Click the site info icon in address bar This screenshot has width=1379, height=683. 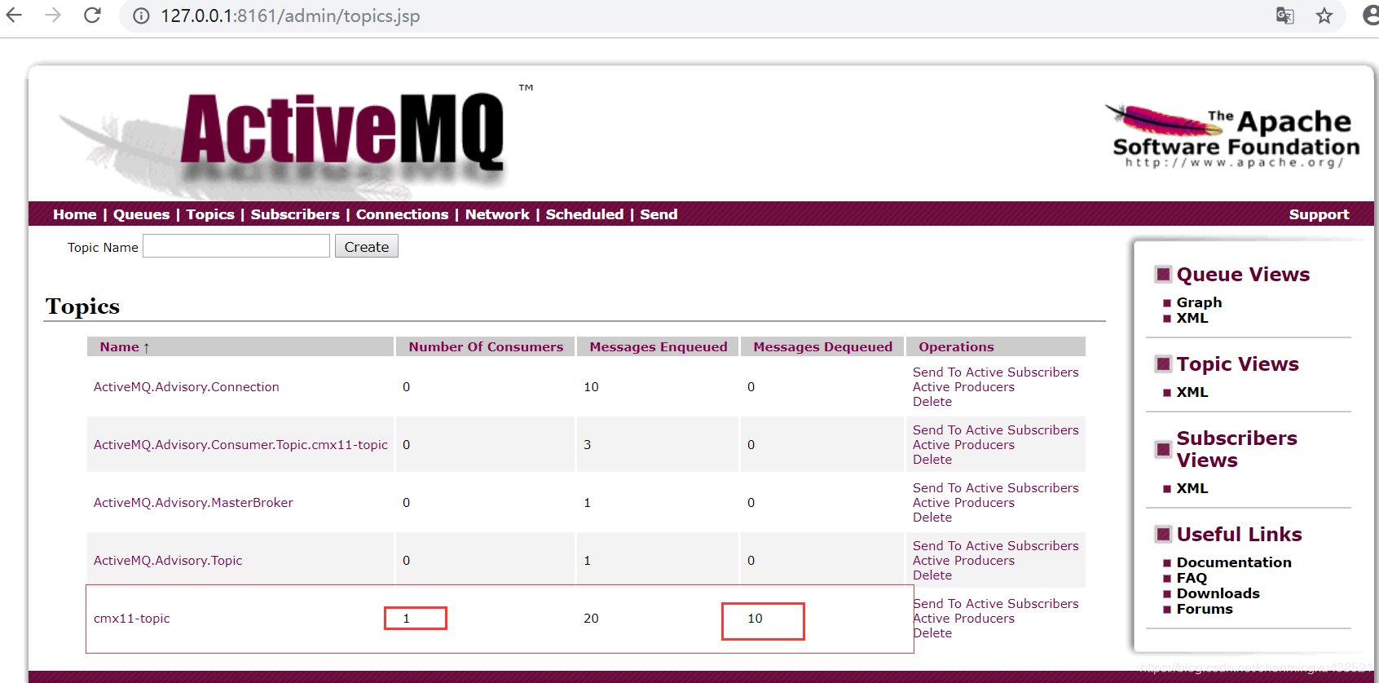click(x=141, y=16)
